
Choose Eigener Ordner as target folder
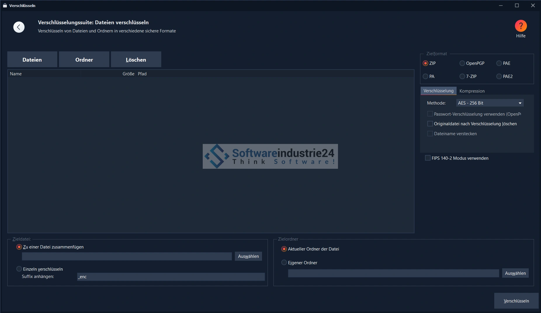tap(284, 262)
